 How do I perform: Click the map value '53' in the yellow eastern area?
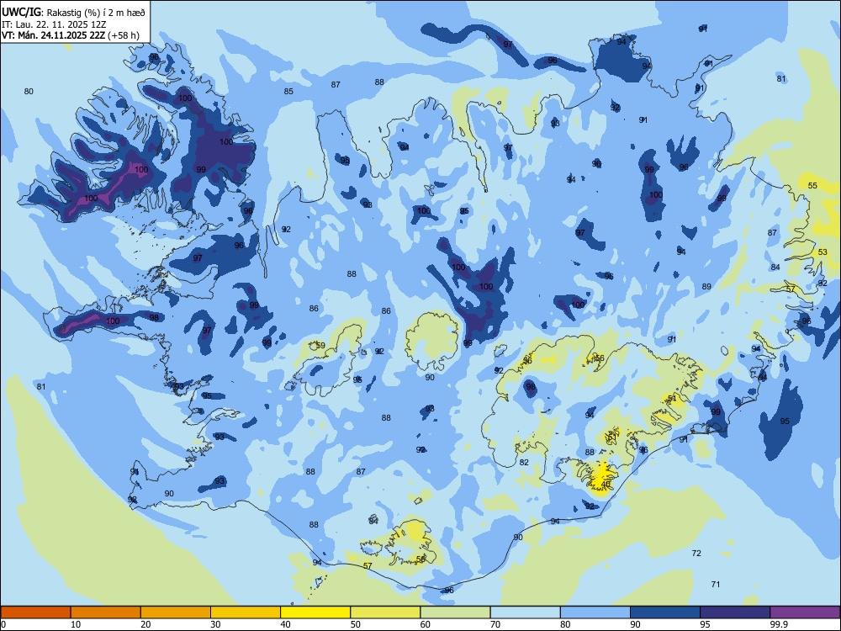[x=822, y=252]
